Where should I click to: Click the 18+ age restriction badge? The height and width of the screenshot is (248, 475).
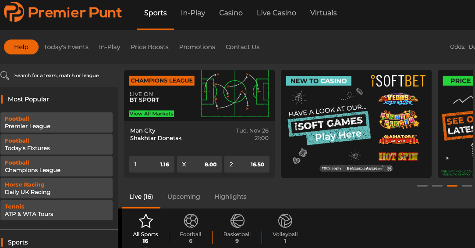(x=390, y=168)
